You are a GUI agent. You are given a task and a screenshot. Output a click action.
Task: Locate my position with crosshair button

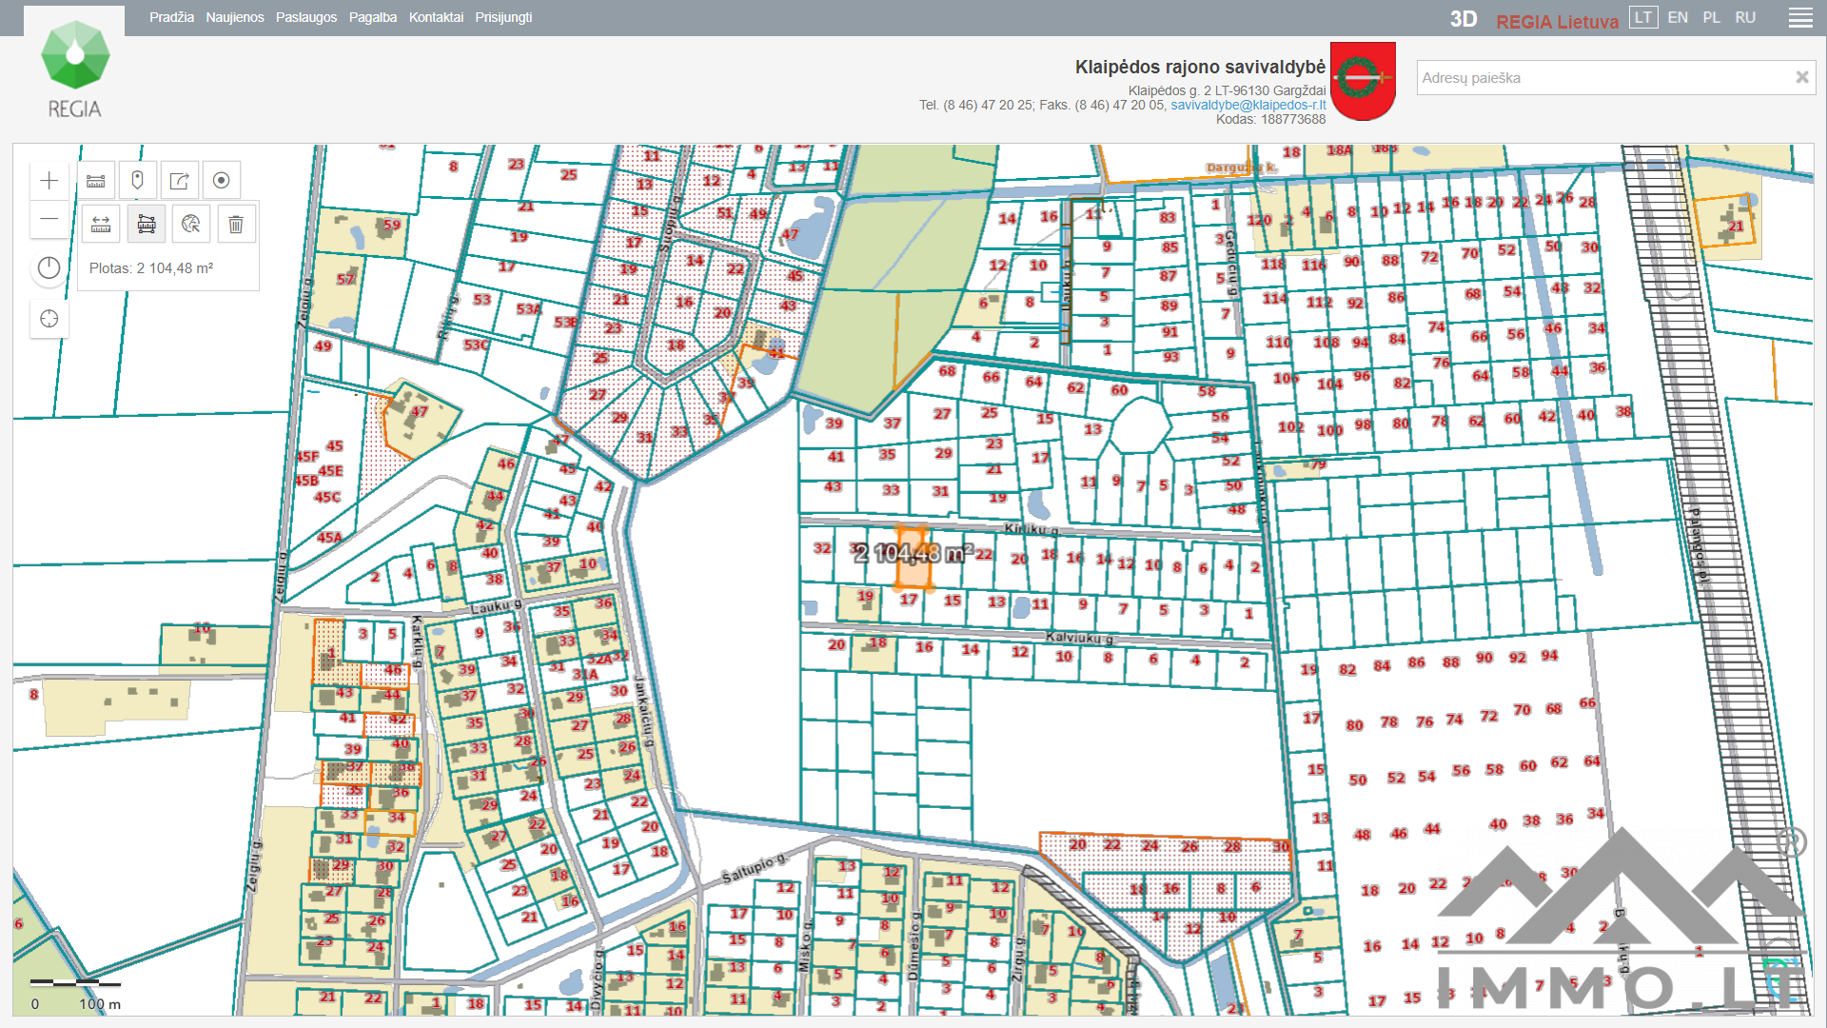[x=49, y=319]
